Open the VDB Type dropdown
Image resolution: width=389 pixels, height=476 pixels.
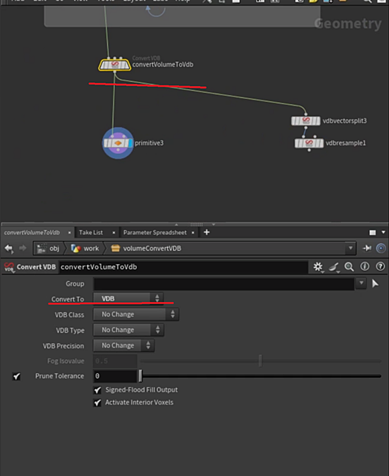pos(128,330)
